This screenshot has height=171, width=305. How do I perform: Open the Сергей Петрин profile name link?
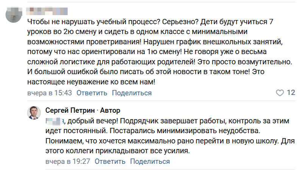point(68,110)
